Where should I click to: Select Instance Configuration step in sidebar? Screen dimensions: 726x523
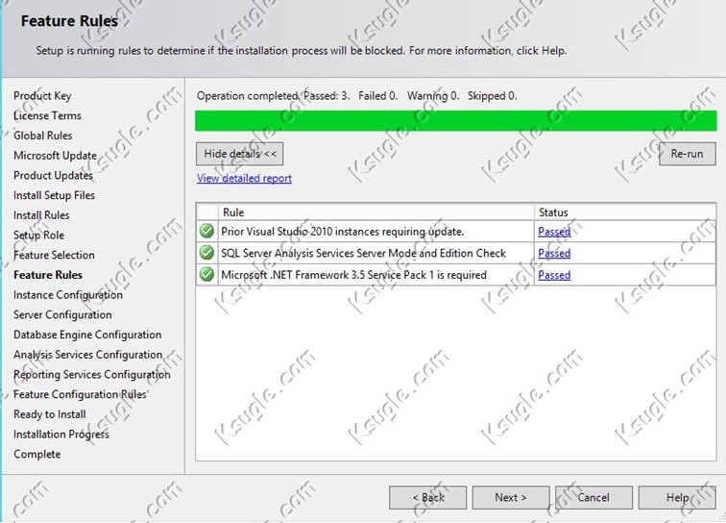point(68,295)
